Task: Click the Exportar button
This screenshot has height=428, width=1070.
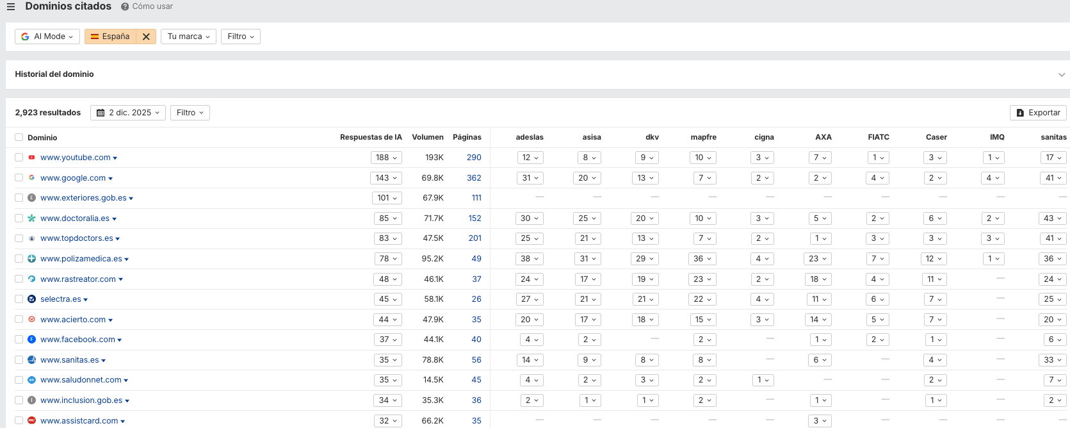Action: (1038, 113)
